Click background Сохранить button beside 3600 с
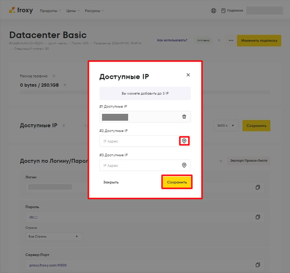The height and width of the screenshot is (273, 290). (x=256, y=126)
